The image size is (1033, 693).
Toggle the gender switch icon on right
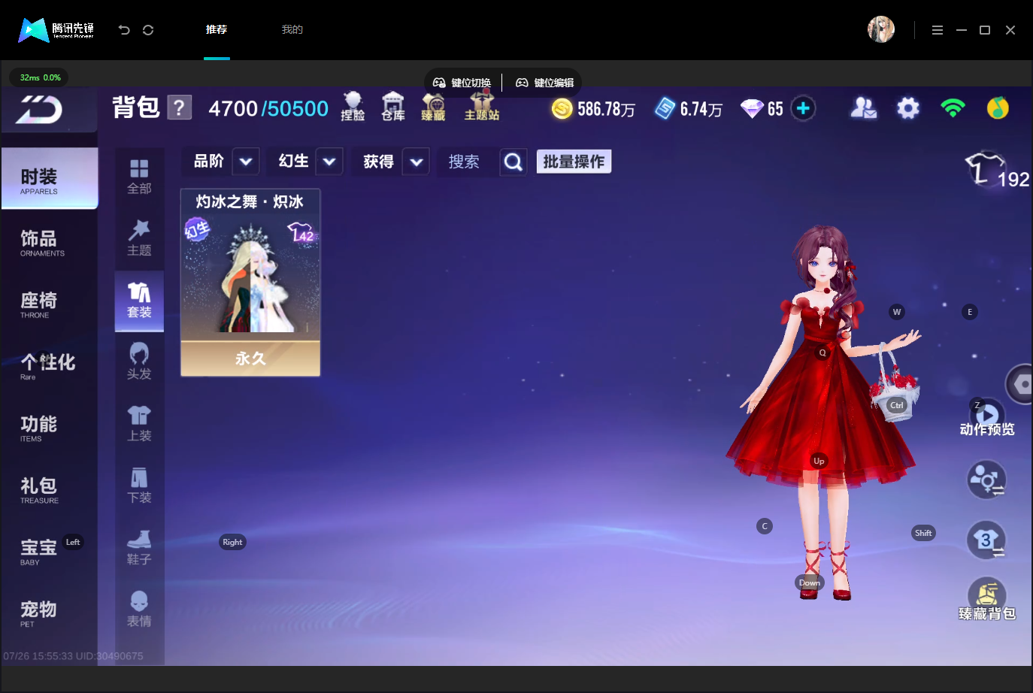tap(986, 480)
